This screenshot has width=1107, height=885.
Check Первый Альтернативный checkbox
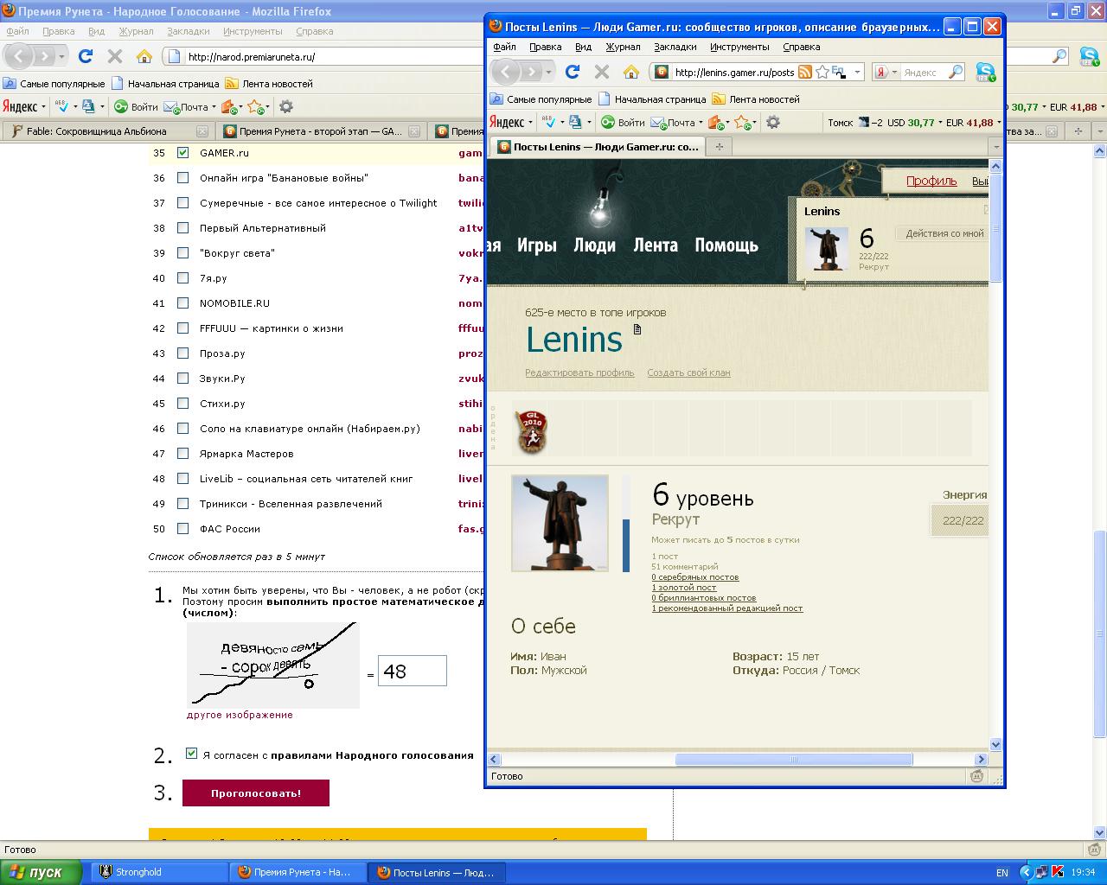pos(182,228)
